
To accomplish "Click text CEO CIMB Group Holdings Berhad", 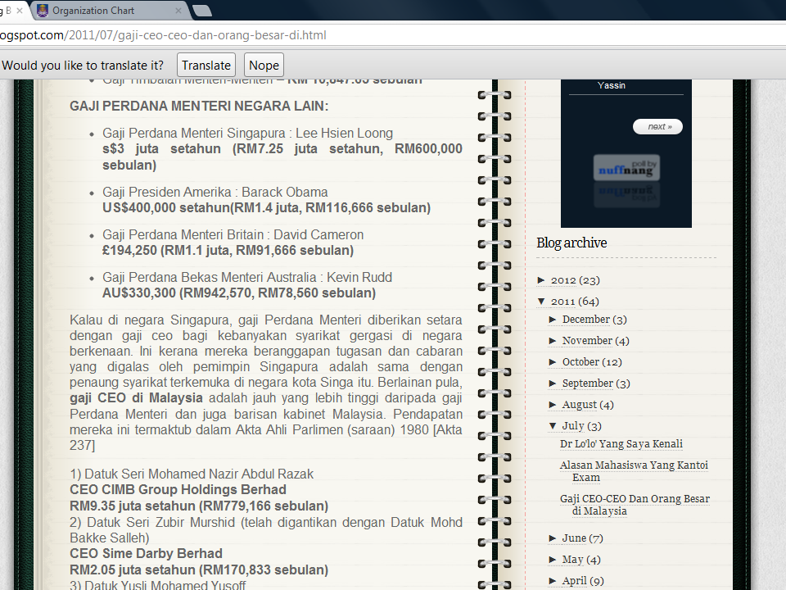I will pos(178,490).
